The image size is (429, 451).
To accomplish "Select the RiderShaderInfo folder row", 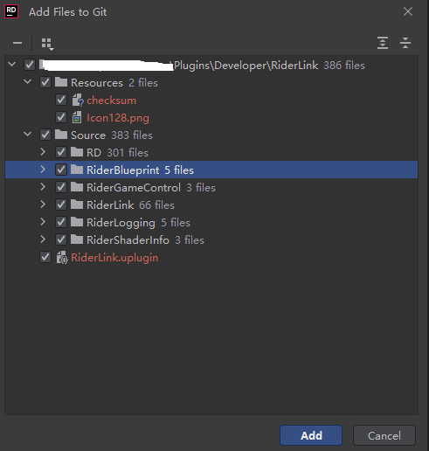I will (x=211, y=239).
